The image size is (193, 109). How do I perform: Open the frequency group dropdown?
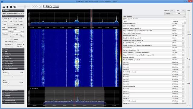click(154, 16)
